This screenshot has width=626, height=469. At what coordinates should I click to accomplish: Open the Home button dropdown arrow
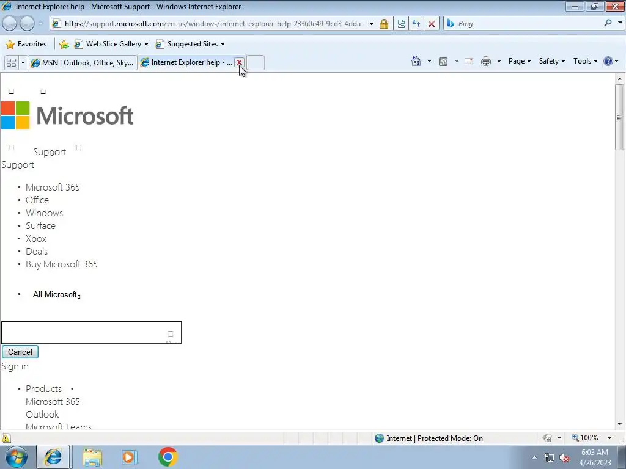[429, 61]
